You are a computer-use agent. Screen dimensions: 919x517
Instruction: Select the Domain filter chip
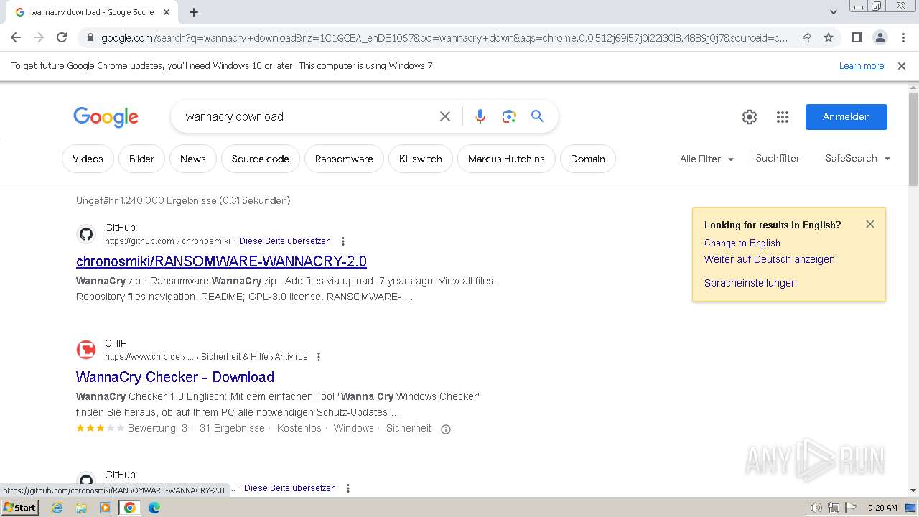(588, 159)
